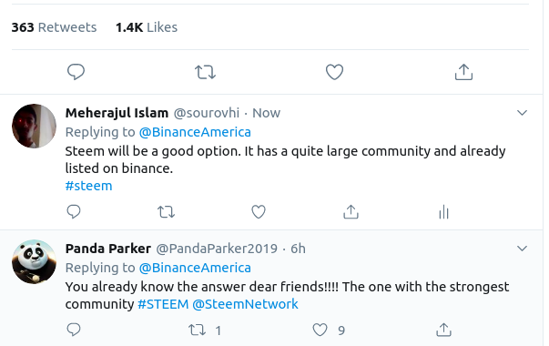Like the main tweet
The width and height of the screenshot is (549, 346).
click(x=334, y=72)
